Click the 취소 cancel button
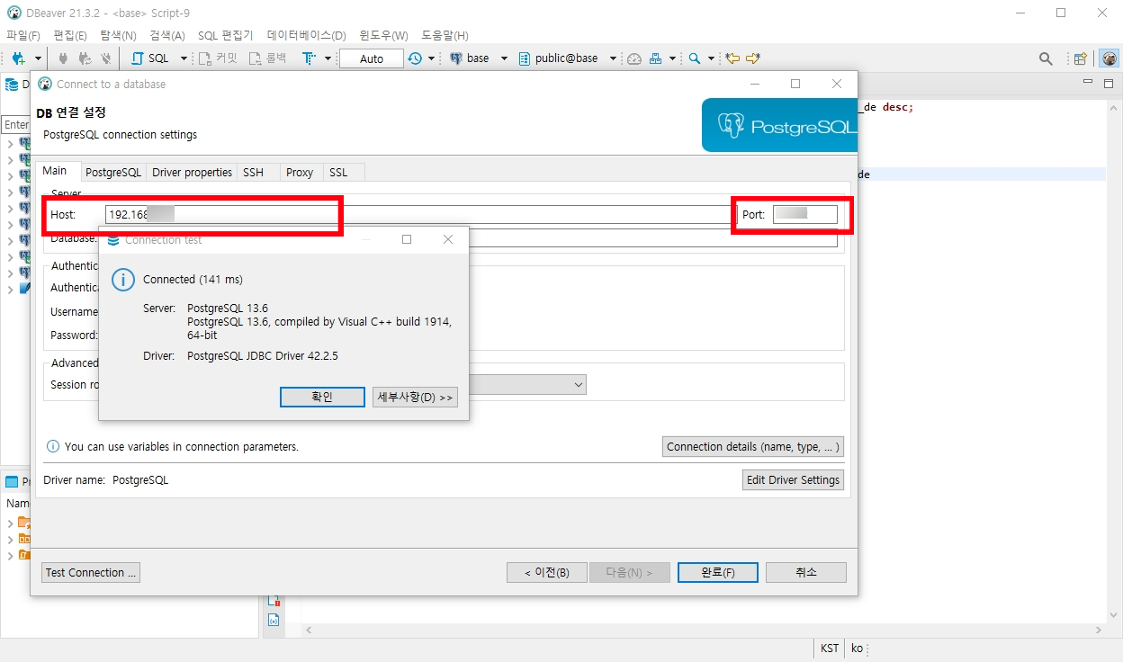This screenshot has width=1123, height=662. pyautogui.click(x=806, y=572)
